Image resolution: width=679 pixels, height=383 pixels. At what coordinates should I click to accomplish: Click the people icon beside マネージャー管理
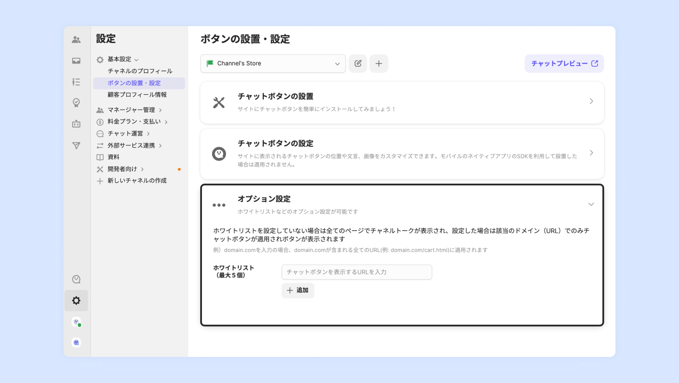pos(100,110)
